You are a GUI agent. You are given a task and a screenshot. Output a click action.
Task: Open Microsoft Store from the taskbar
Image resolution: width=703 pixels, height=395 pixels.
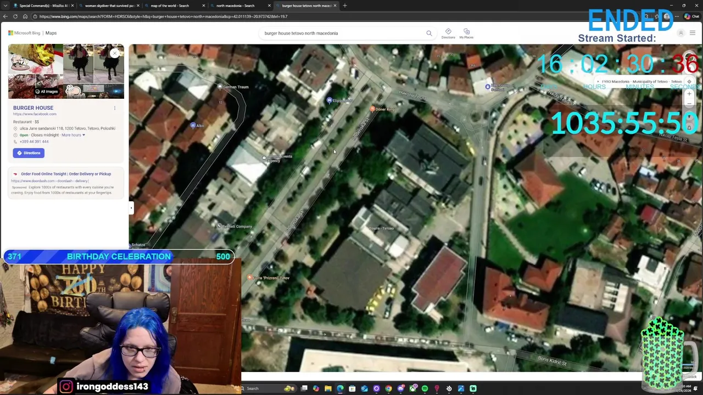click(352, 388)
